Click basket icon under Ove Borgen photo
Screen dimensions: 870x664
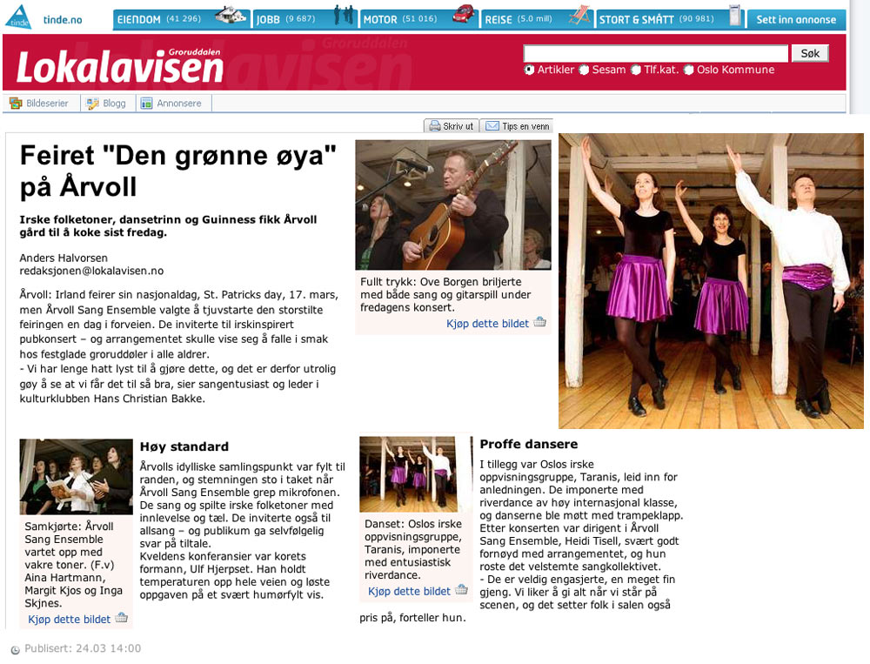[540, 322]
